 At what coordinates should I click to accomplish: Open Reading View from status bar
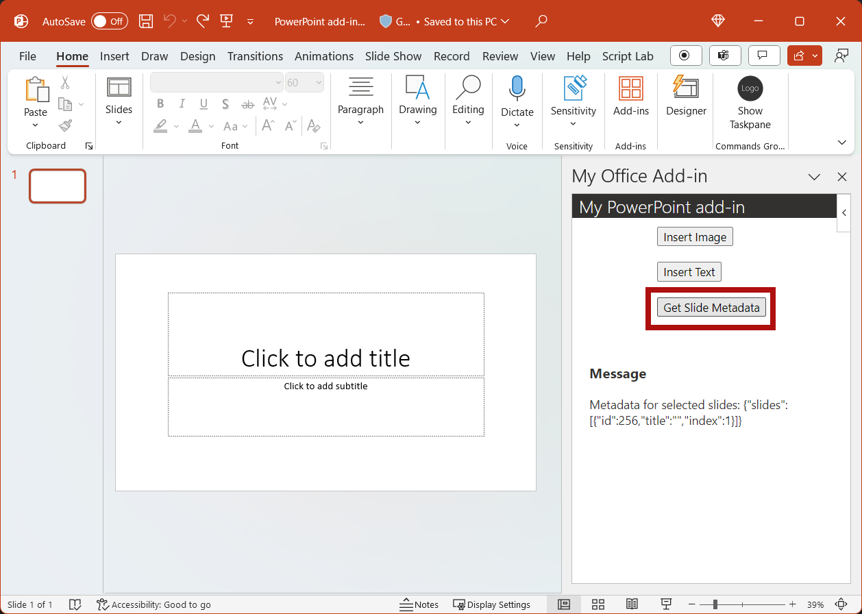631,604
